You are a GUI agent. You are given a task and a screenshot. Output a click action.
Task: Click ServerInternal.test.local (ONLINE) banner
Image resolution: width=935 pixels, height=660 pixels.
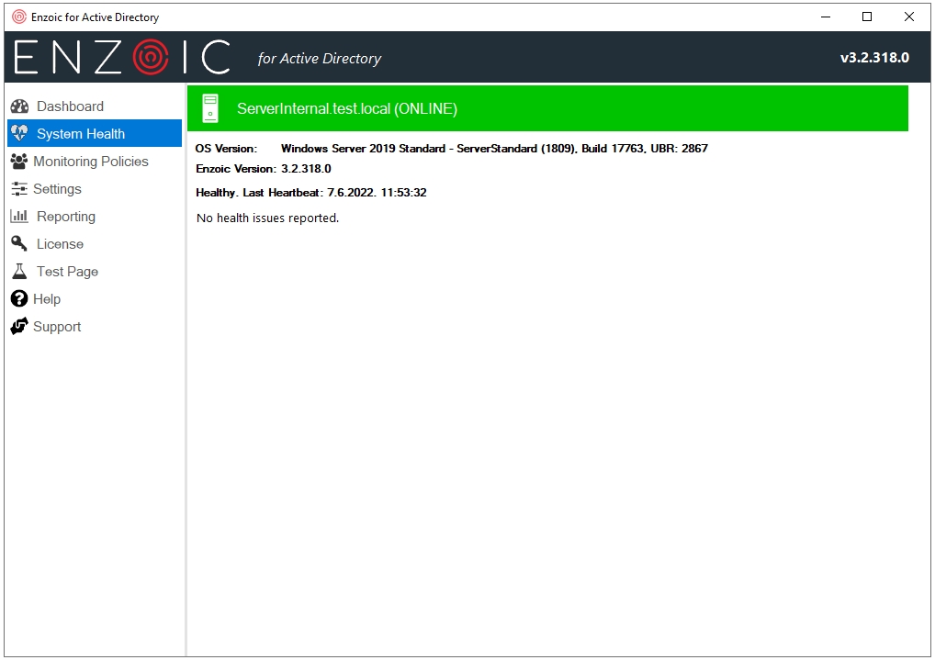coord(346,108)
